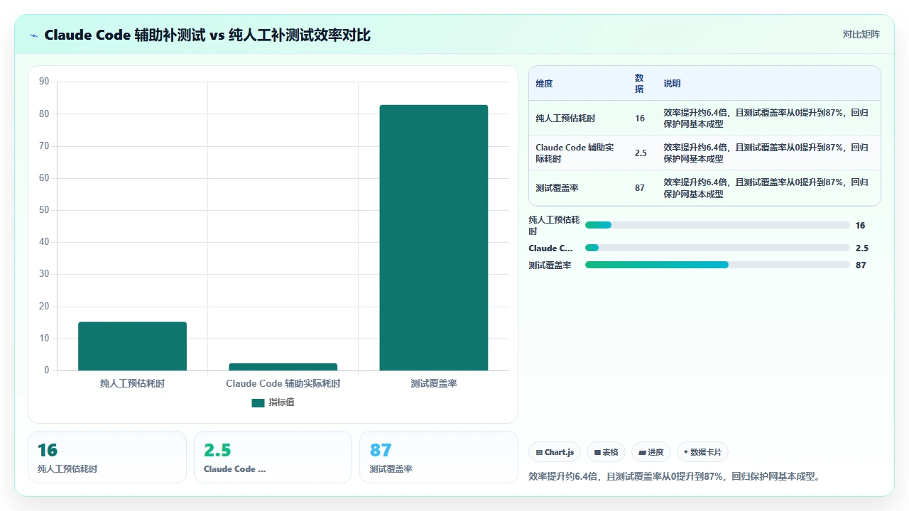The width and height of the screenshot is (909, 511).
Task: Click the Claude Code 辅助实际耗时 x-axis label
Action: pyautogui.click(x=283, y=383)
